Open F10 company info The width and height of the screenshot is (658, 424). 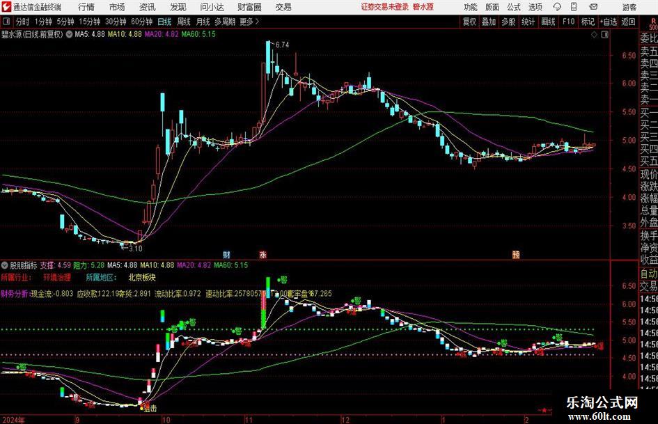point(568,22)
